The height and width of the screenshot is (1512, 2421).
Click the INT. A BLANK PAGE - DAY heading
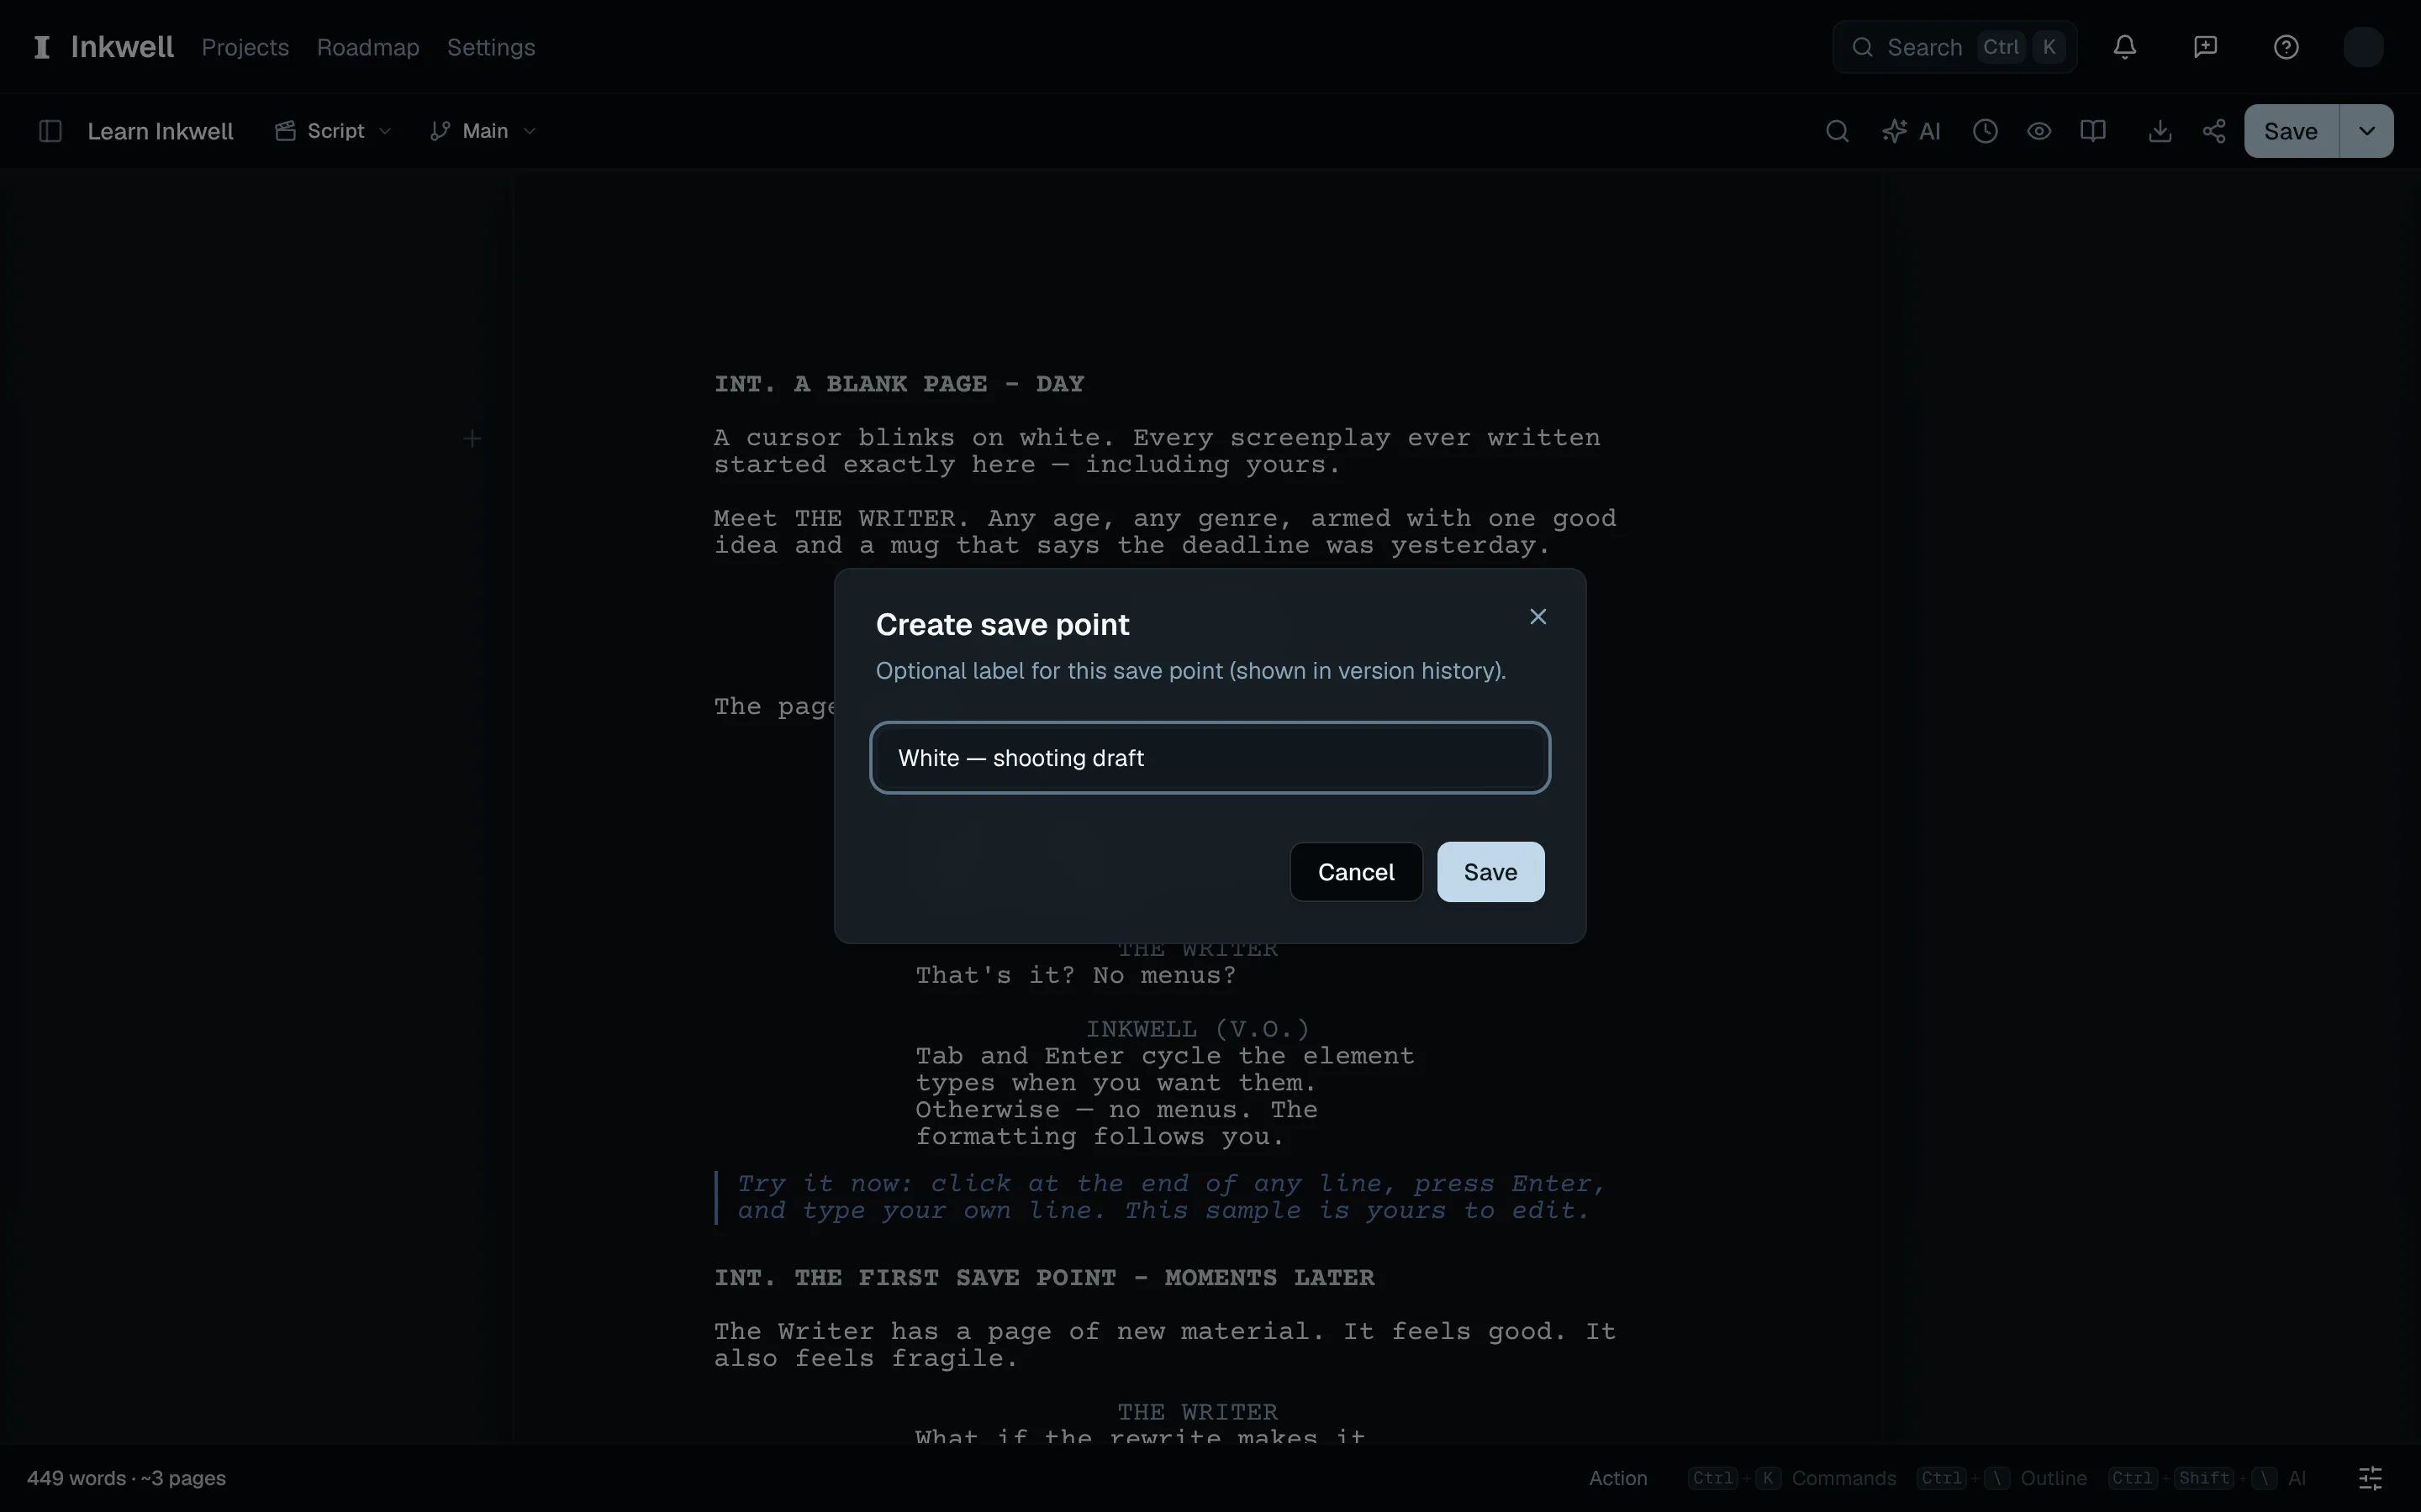coord(899,384)
